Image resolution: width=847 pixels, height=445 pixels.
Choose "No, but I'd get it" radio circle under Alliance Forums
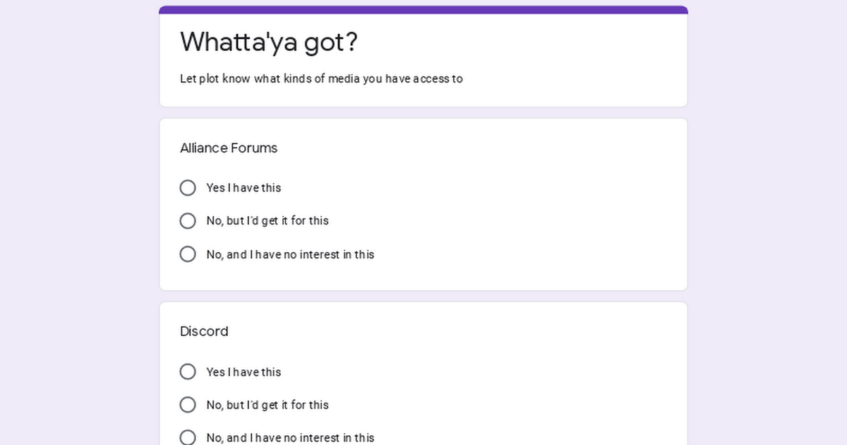click(188, 221)
